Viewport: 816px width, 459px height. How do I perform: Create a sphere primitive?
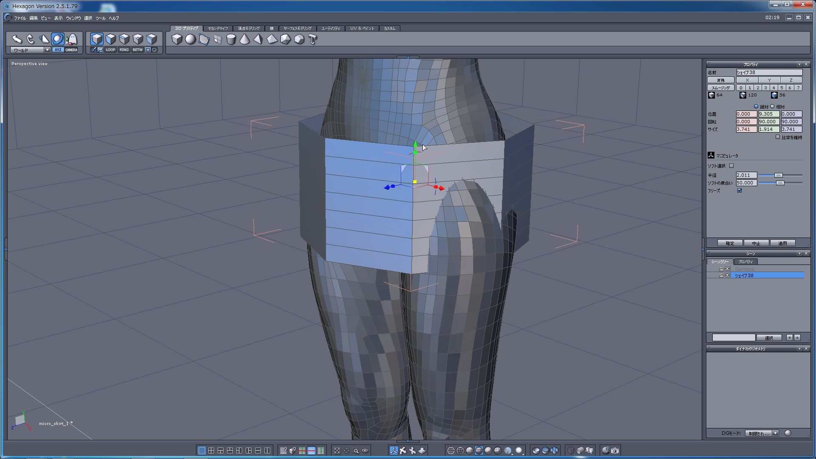(x=190, y=40)
